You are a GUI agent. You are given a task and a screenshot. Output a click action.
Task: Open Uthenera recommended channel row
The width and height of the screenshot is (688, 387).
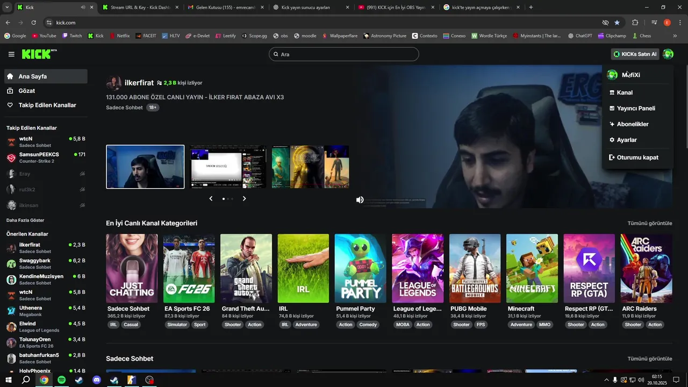tap(45, 311)
